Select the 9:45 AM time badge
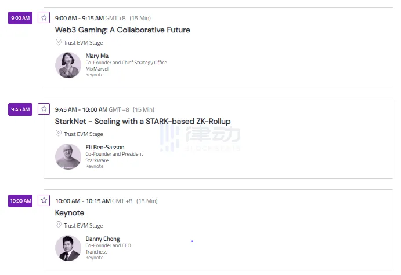401x275 pixels. 20,109
